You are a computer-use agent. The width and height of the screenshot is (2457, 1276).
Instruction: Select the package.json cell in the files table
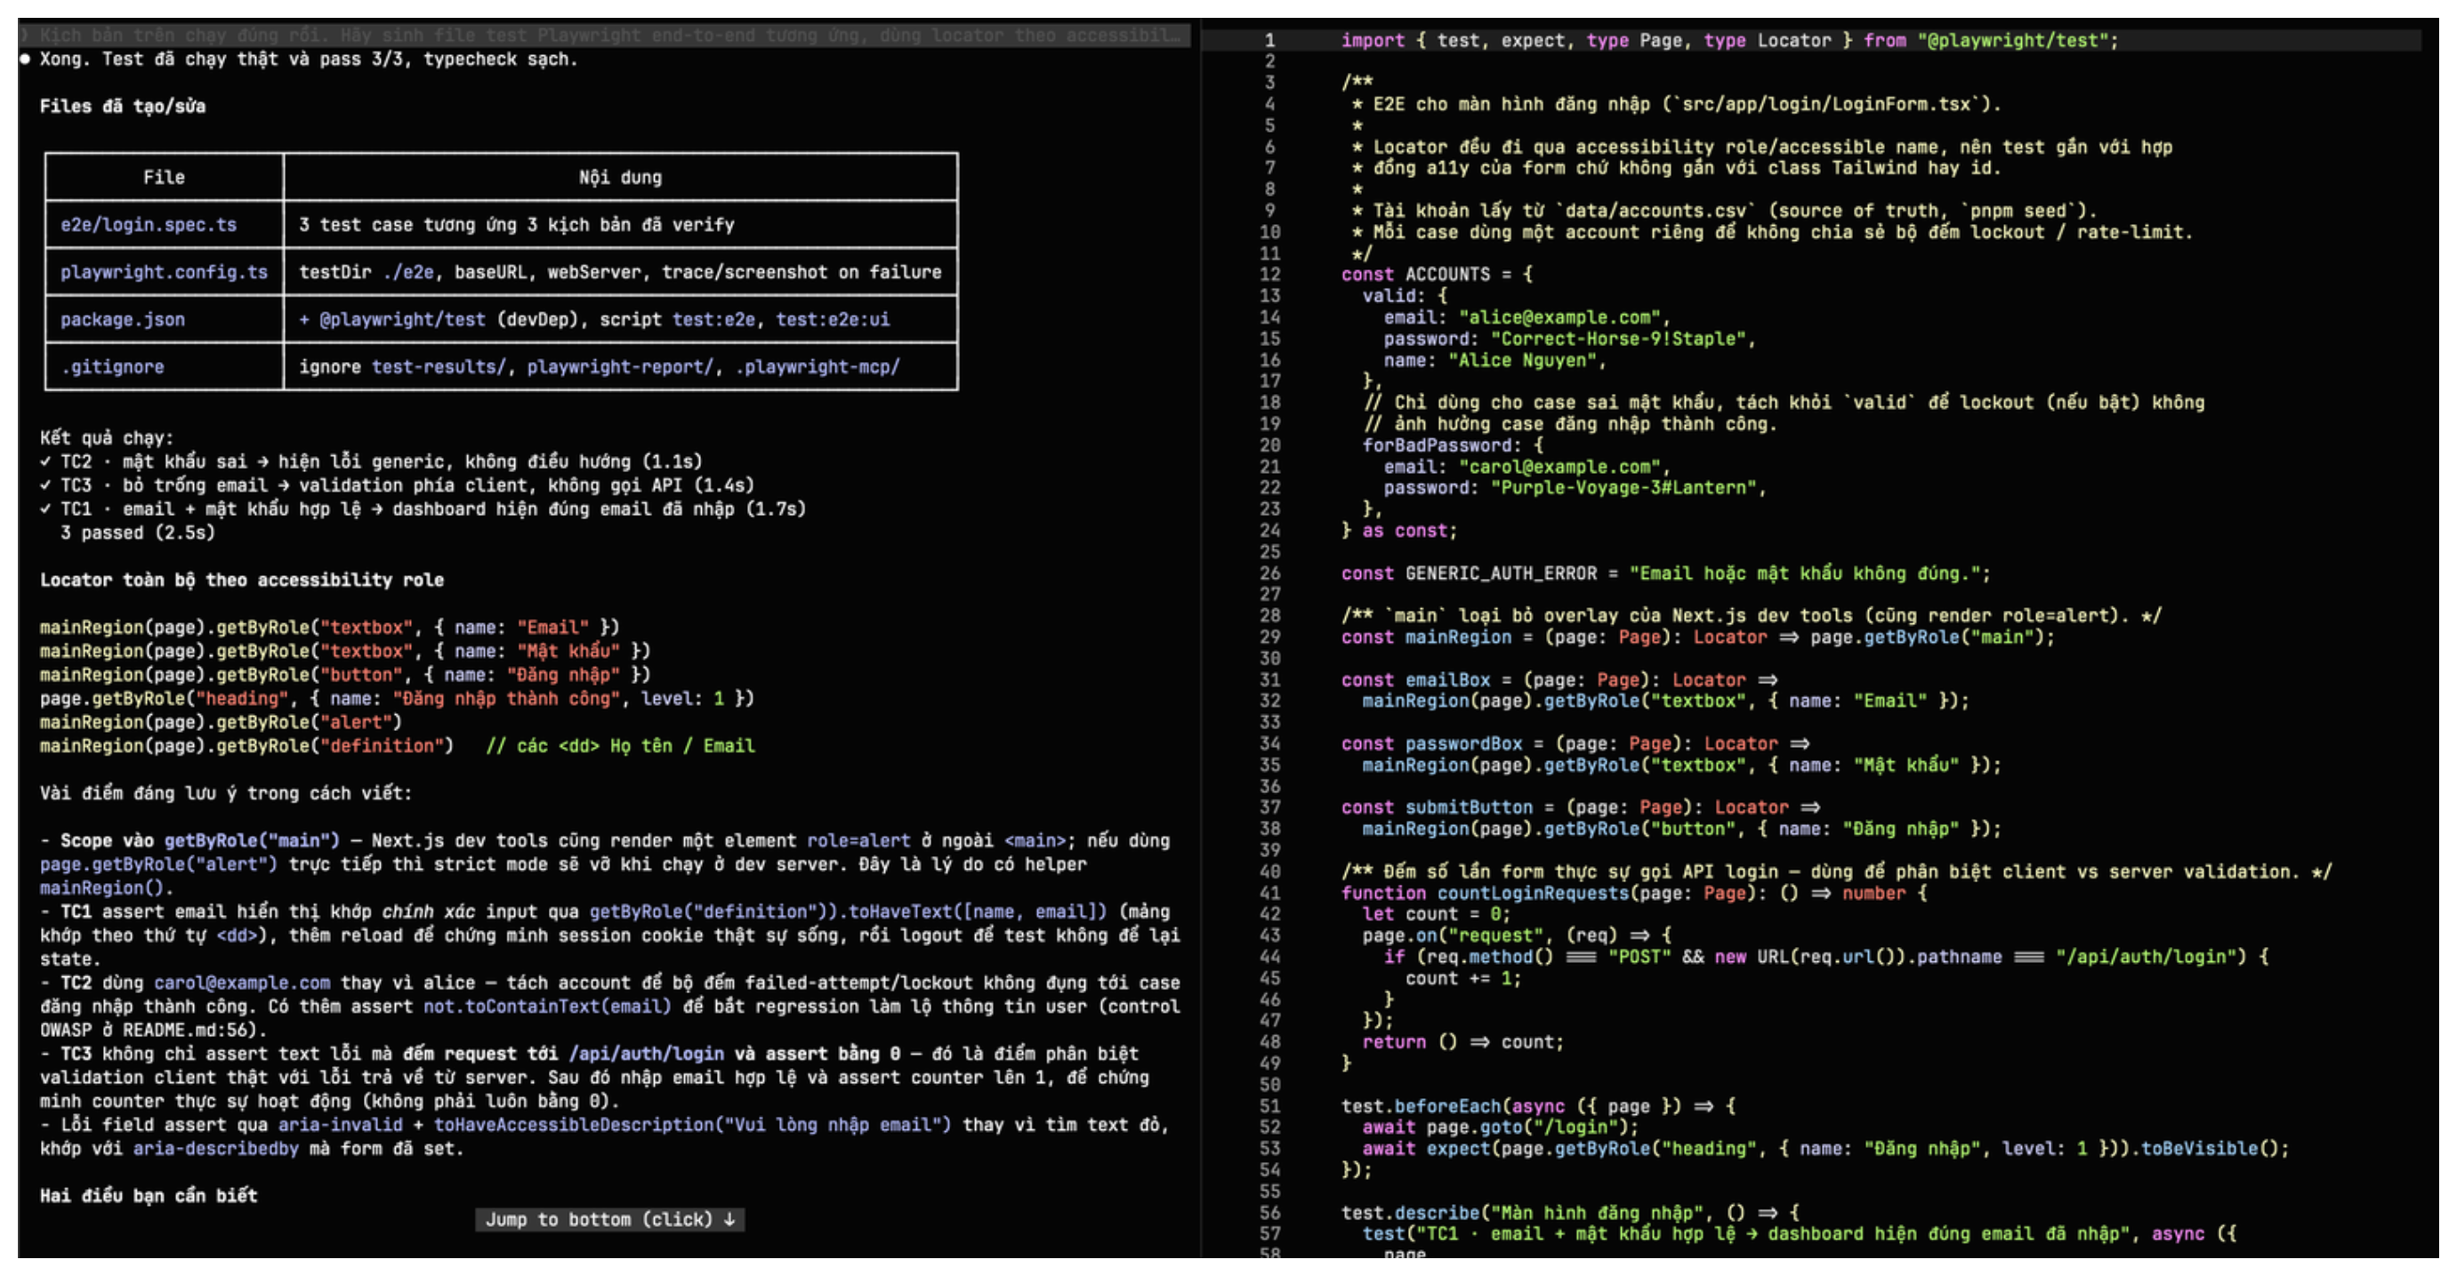pyautogui.click(x=123, y=319)
